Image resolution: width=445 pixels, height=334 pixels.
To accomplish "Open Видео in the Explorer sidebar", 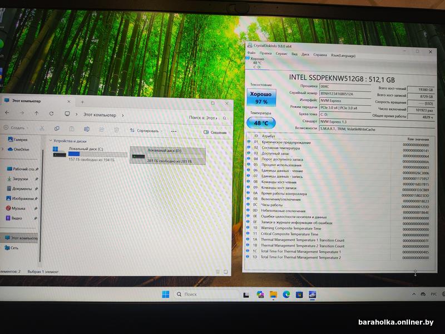I will coord(22,218).
